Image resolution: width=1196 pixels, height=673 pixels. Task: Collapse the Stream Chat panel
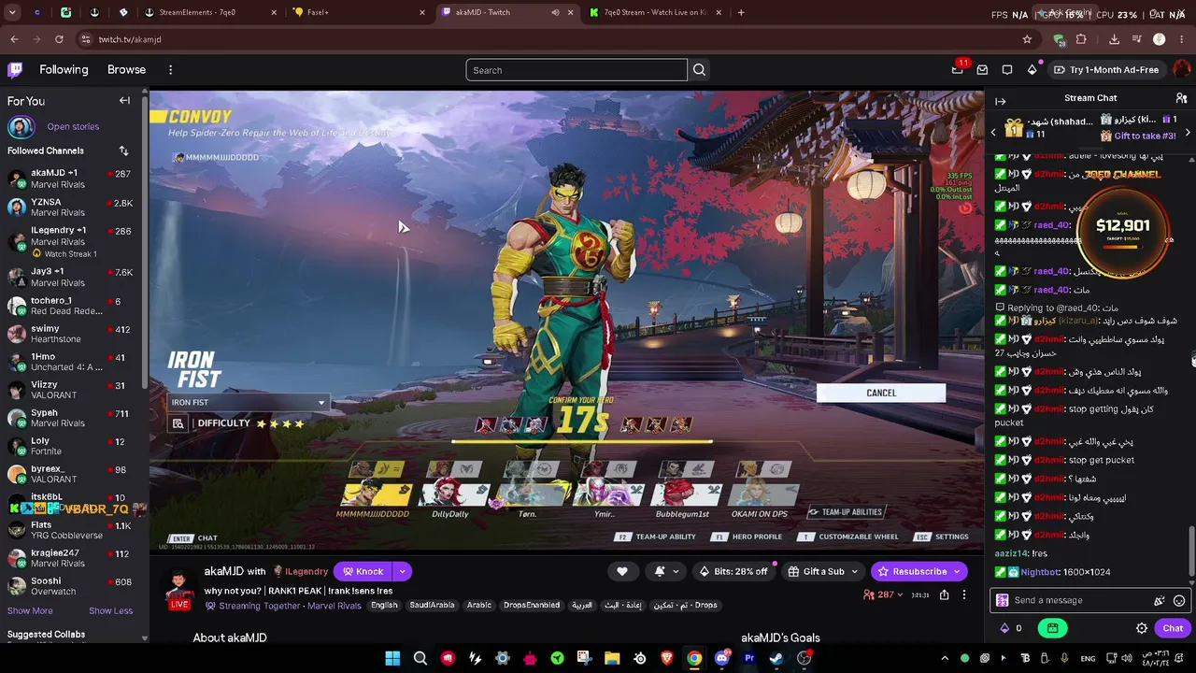(x=1001, y=101)
